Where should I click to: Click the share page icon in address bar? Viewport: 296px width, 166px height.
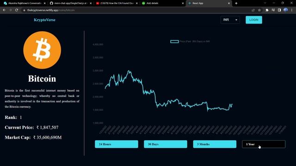(253, 10)
